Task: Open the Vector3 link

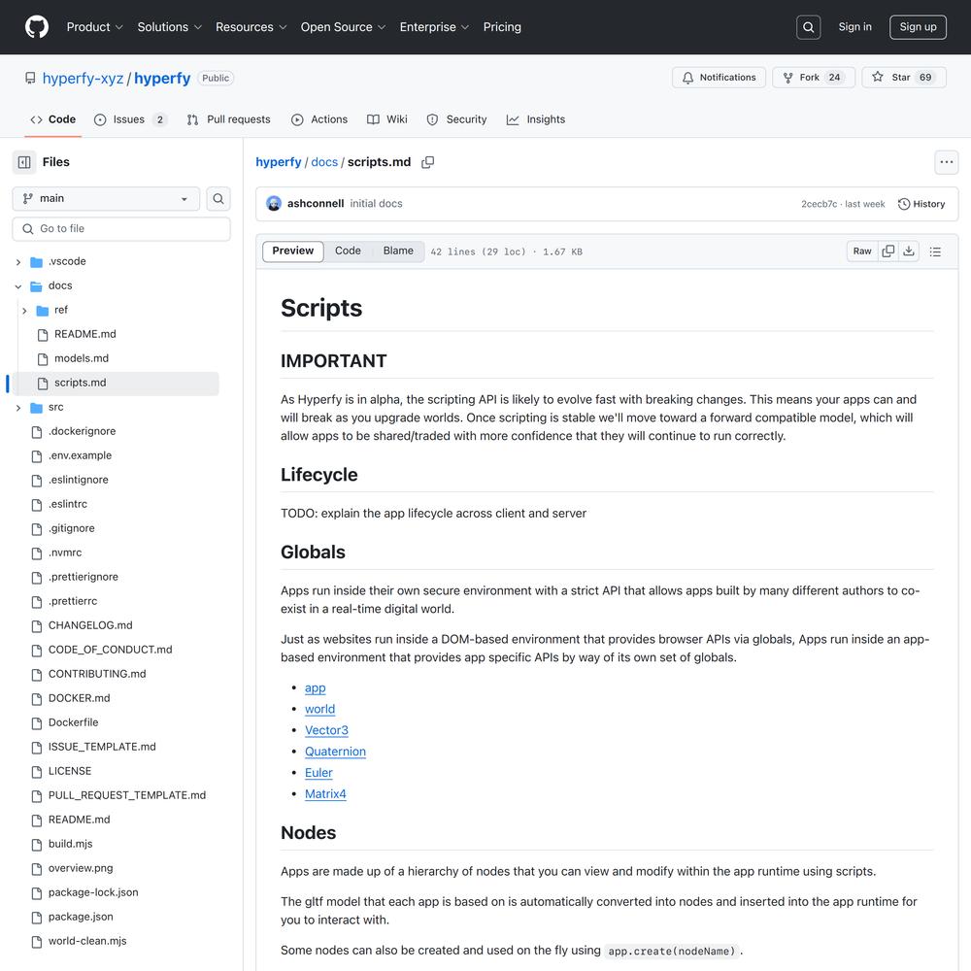Action: click(x=326, y=731)
